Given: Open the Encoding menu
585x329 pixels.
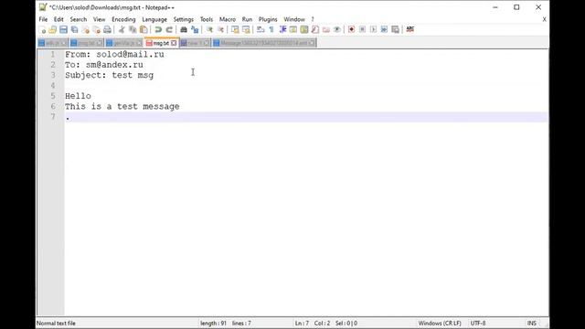Looking at the screenshot, I should pos(123,19).
